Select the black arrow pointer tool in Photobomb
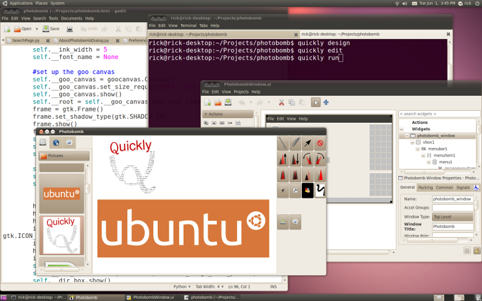 [307, 143]
